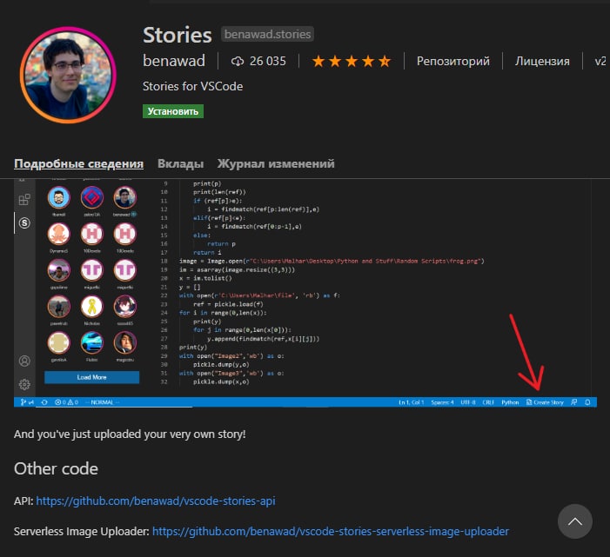Viewport: 610px width, 557px height.
Task: Open the Лицензия link
Action: tap(542, 62)
